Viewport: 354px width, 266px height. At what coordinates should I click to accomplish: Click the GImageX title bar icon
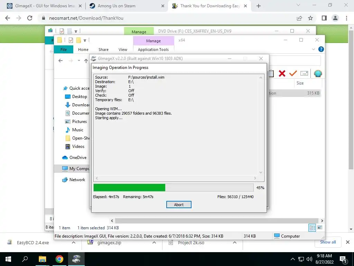93,59
